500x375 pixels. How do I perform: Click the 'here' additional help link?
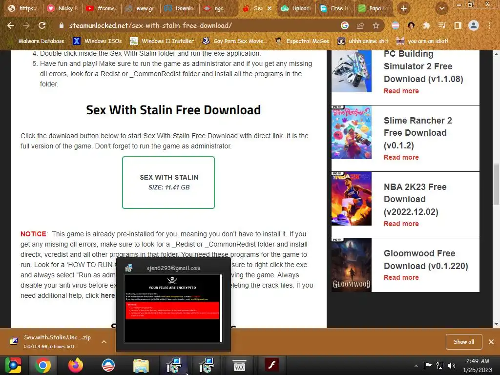coord(108,295)
